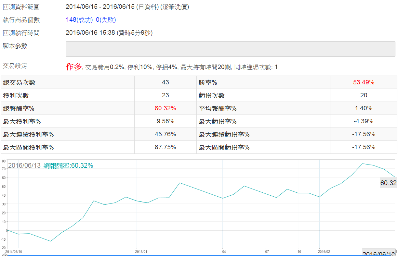Click the 53.49% win rate value
Screen dimensions: 398x256
364,82
